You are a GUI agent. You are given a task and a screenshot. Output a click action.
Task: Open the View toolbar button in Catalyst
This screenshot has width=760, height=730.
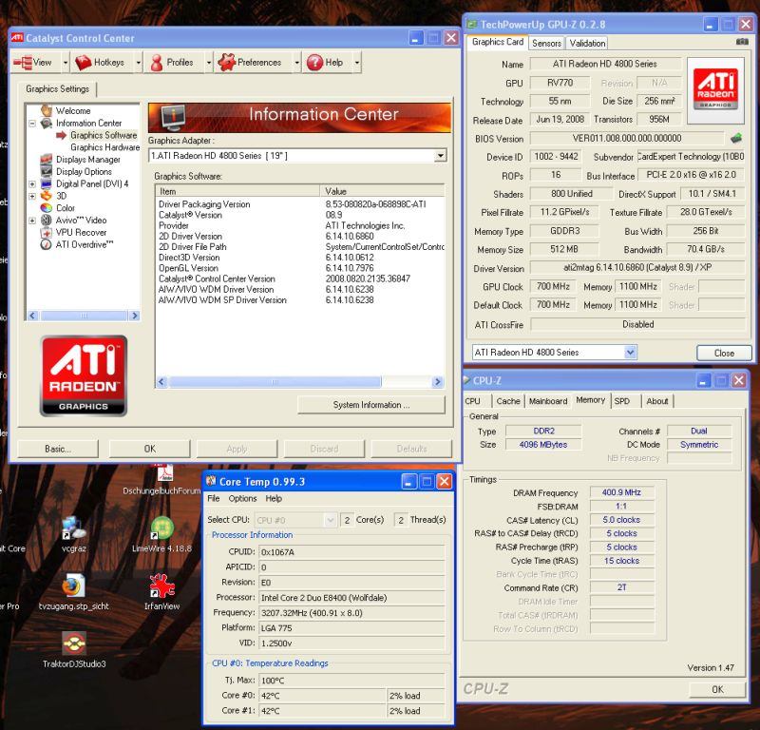(x=36, y=62)
